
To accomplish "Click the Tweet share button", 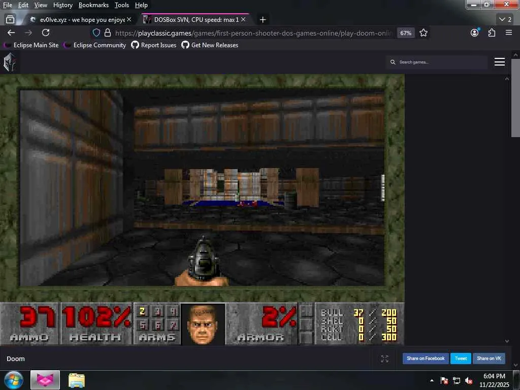I will (461, 358).
